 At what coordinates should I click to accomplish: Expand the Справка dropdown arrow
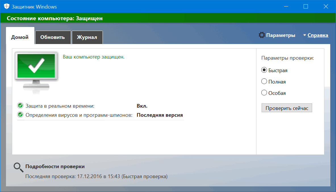pyautogui.click(x=305, y=36)
